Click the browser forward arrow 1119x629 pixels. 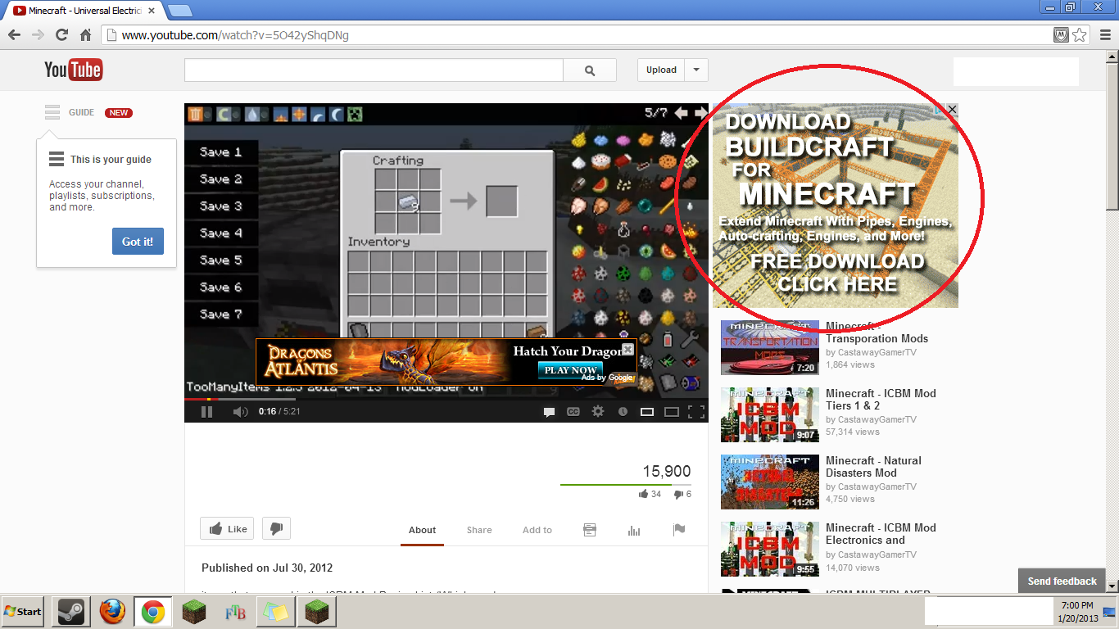38,34
